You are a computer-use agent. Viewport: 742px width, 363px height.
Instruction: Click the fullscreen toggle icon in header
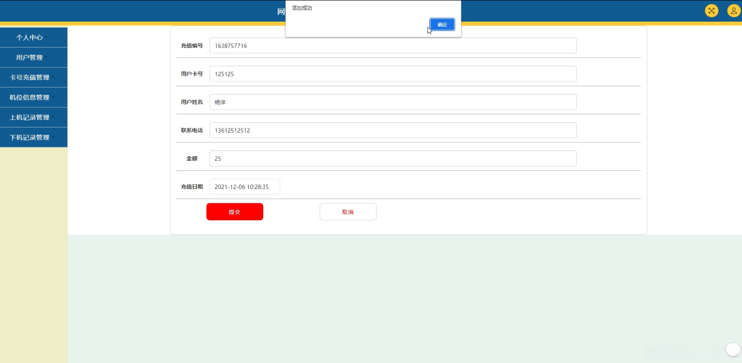(711, 10)
